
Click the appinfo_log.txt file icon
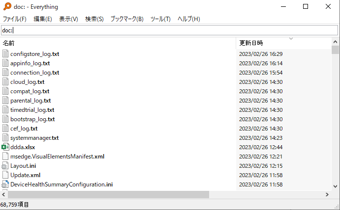(5, 63)
